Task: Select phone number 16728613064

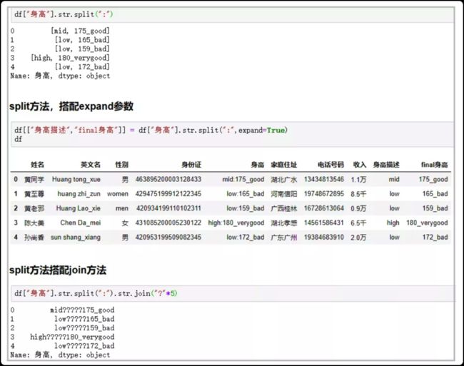Action: [324, 208]
